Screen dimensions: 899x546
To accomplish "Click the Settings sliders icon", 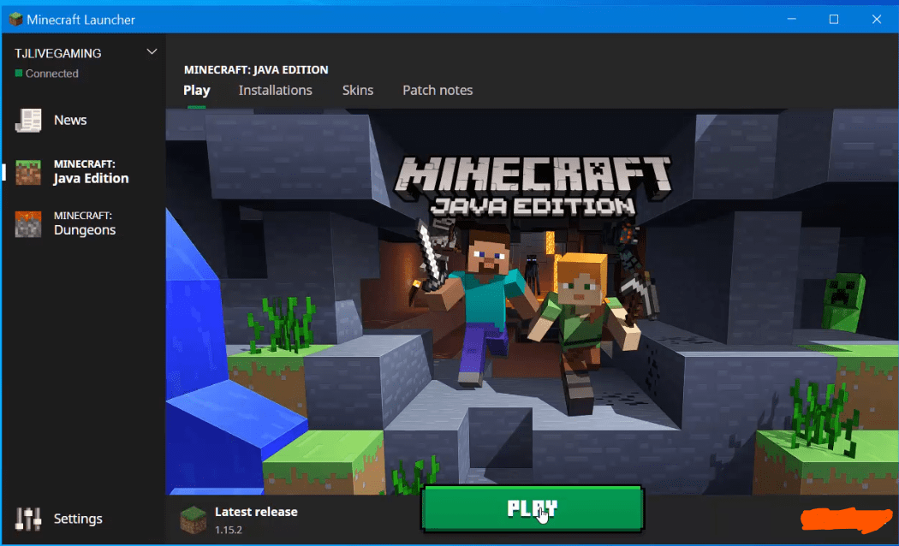I will [28, 519].
